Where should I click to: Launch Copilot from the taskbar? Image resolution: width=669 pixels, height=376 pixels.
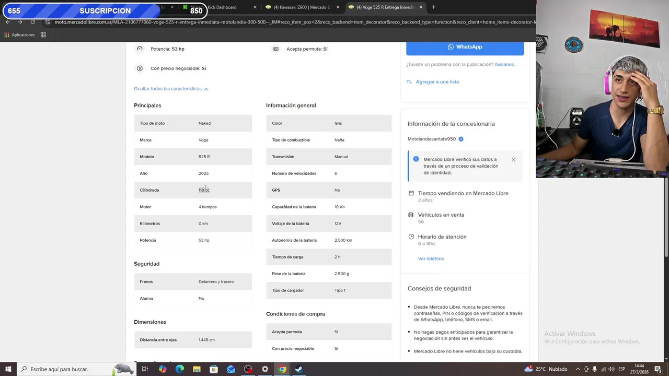pyautogui.click(x=163, y=369)
